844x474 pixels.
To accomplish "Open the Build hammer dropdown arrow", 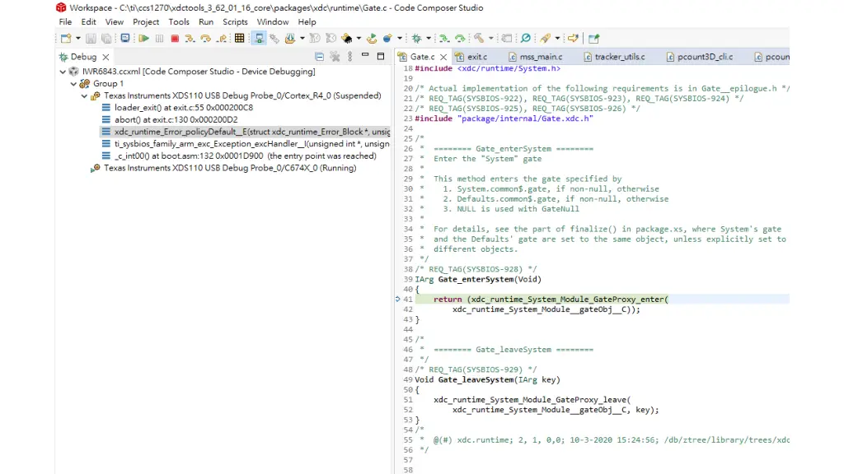I will point(491,38).
